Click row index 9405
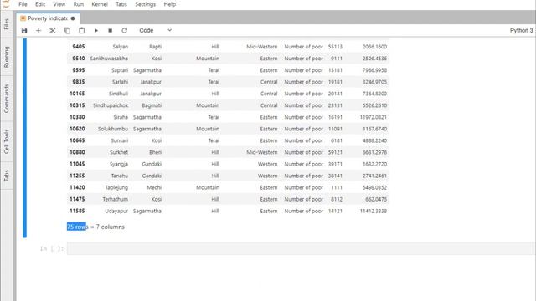Viewport: 536px width, 301px height. pos(79,47)
